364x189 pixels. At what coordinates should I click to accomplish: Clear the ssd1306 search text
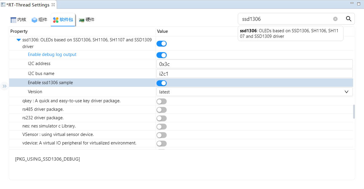335,19
